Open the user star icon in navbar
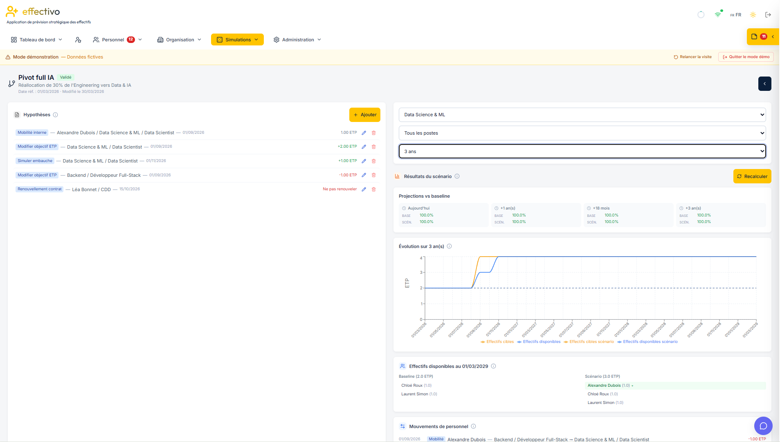The width and height of the screenshot is (780, 442). click(x=78, y=40)
